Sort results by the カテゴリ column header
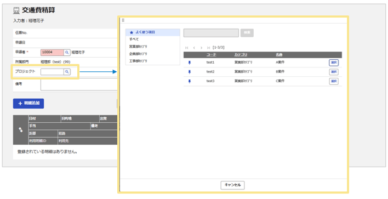Image resolution: width=388 pixels, height=199 pixels. click(241, 55)
